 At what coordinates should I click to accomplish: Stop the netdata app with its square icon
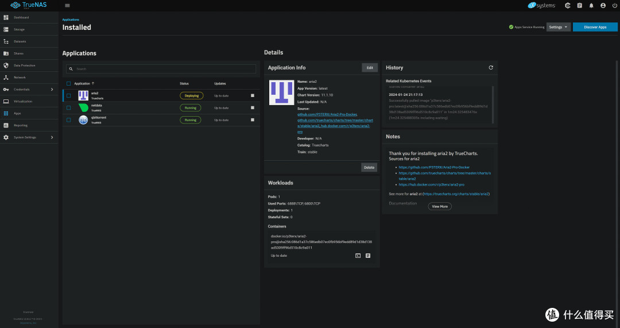click(x=253, y=107)
